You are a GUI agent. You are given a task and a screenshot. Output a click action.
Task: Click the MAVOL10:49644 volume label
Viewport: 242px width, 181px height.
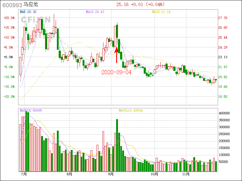130,111
